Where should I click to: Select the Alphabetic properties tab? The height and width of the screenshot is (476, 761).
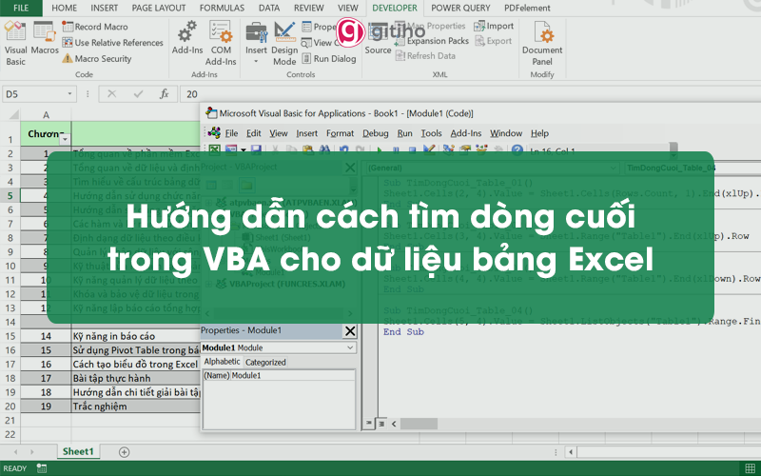point(222,362)
